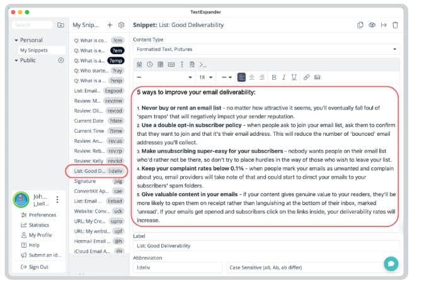Screen dimensions: 441x283
Task: Insert date macro calendar icon
Action: 139,65
